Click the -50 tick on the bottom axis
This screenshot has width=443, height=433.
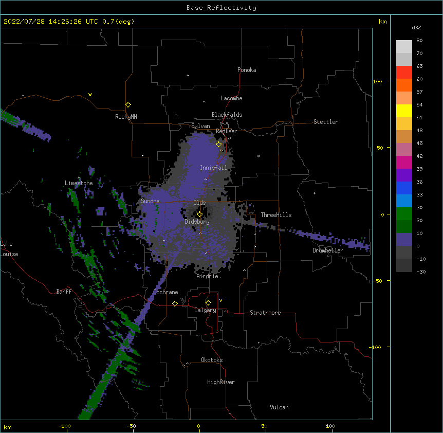tap(131, 426)
